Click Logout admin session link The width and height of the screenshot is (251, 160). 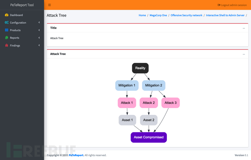(x=232, y=5)
